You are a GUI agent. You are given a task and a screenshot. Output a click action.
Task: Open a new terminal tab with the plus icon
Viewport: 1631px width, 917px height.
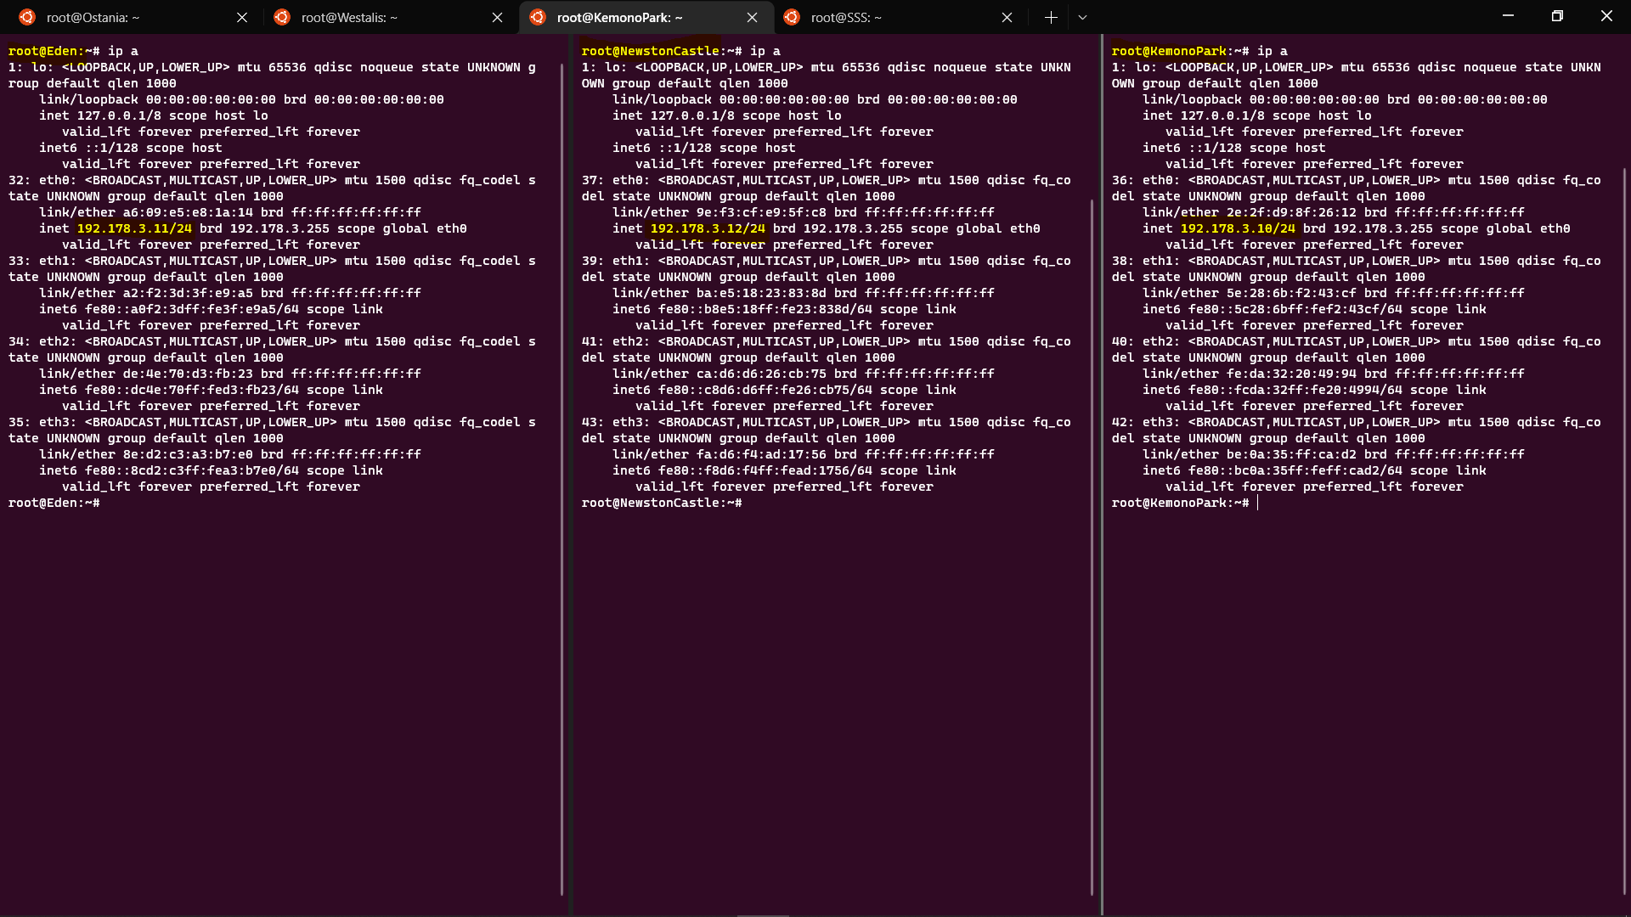tap(1051, 17)
